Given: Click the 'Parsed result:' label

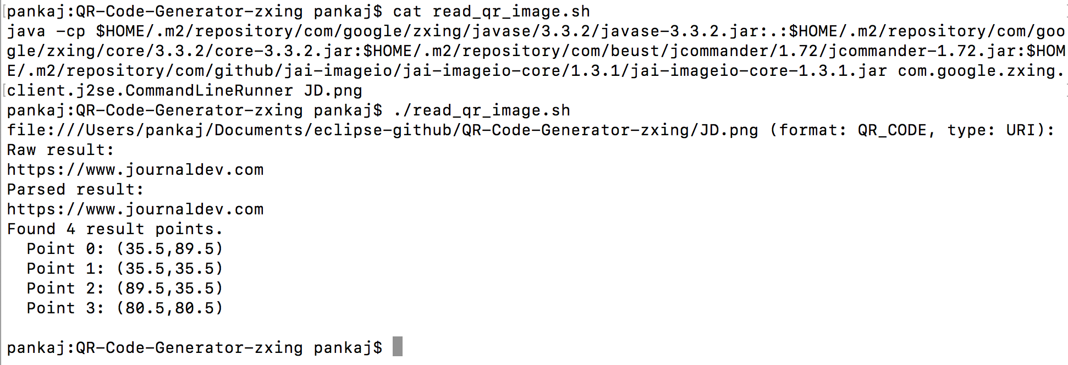Looking at the screenshot, I should 75,190.
